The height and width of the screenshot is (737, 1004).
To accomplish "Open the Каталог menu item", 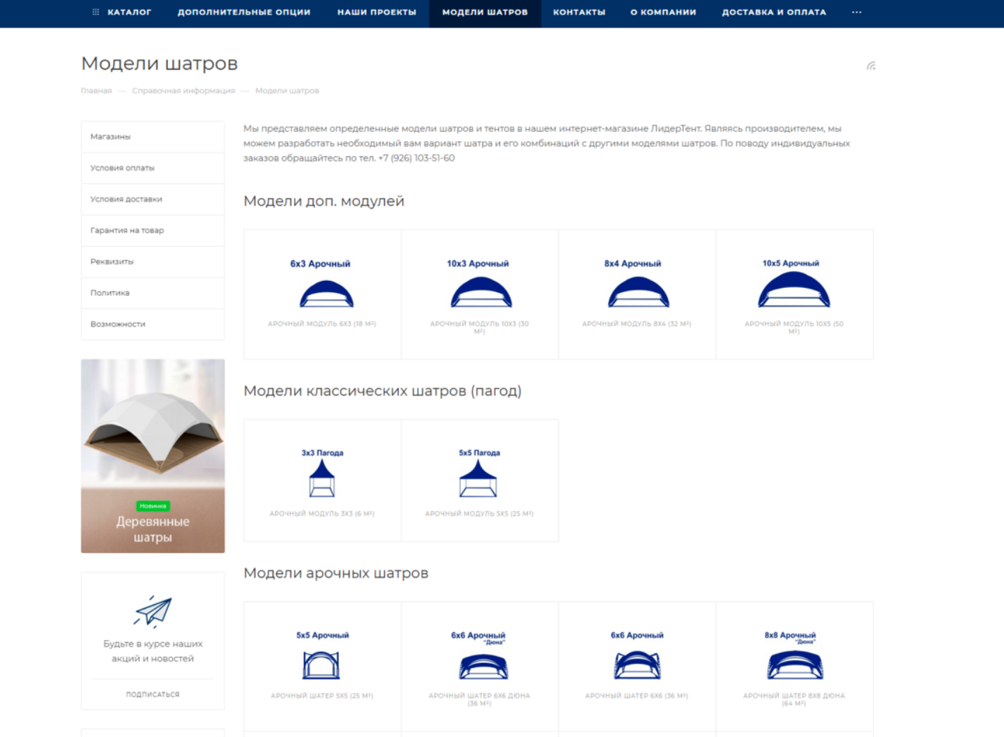I will tap(129, 12).
